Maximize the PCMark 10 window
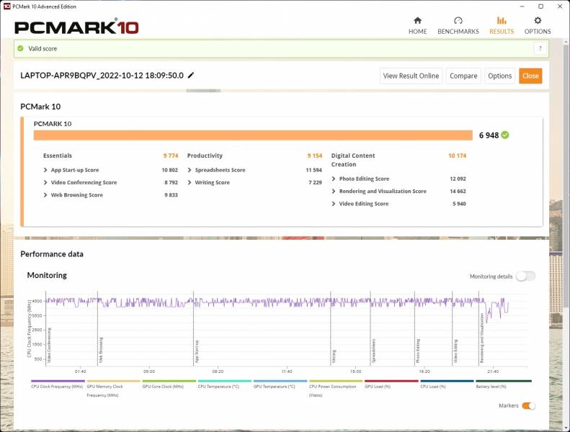The height and width of the screenshot is (432, 570). tap(540, 6)
